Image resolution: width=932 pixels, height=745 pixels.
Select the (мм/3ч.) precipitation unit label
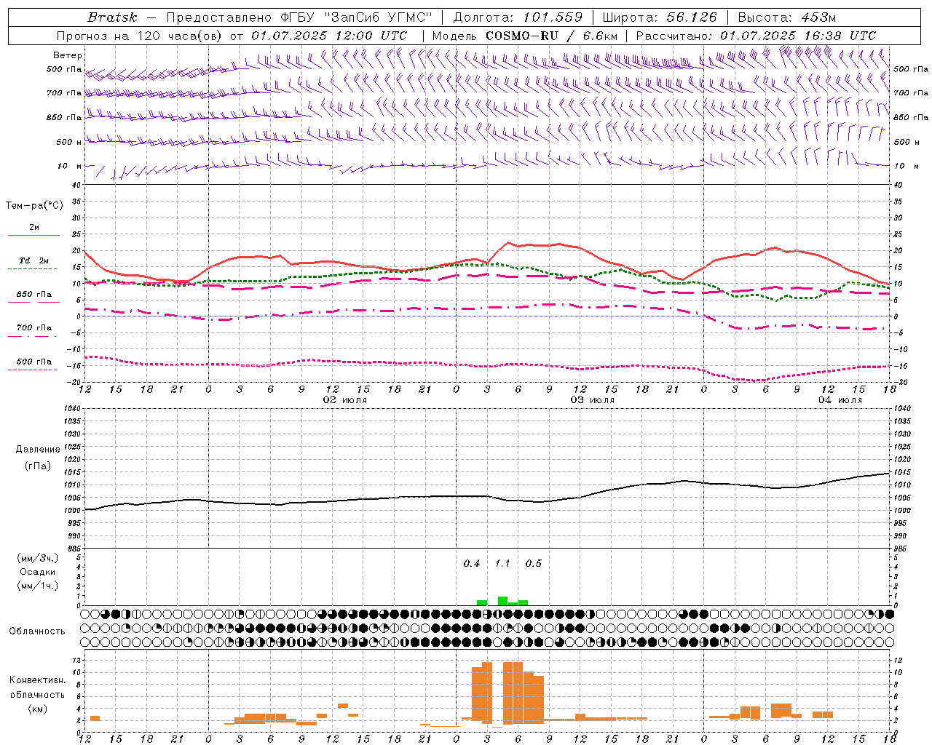point(37,559)
